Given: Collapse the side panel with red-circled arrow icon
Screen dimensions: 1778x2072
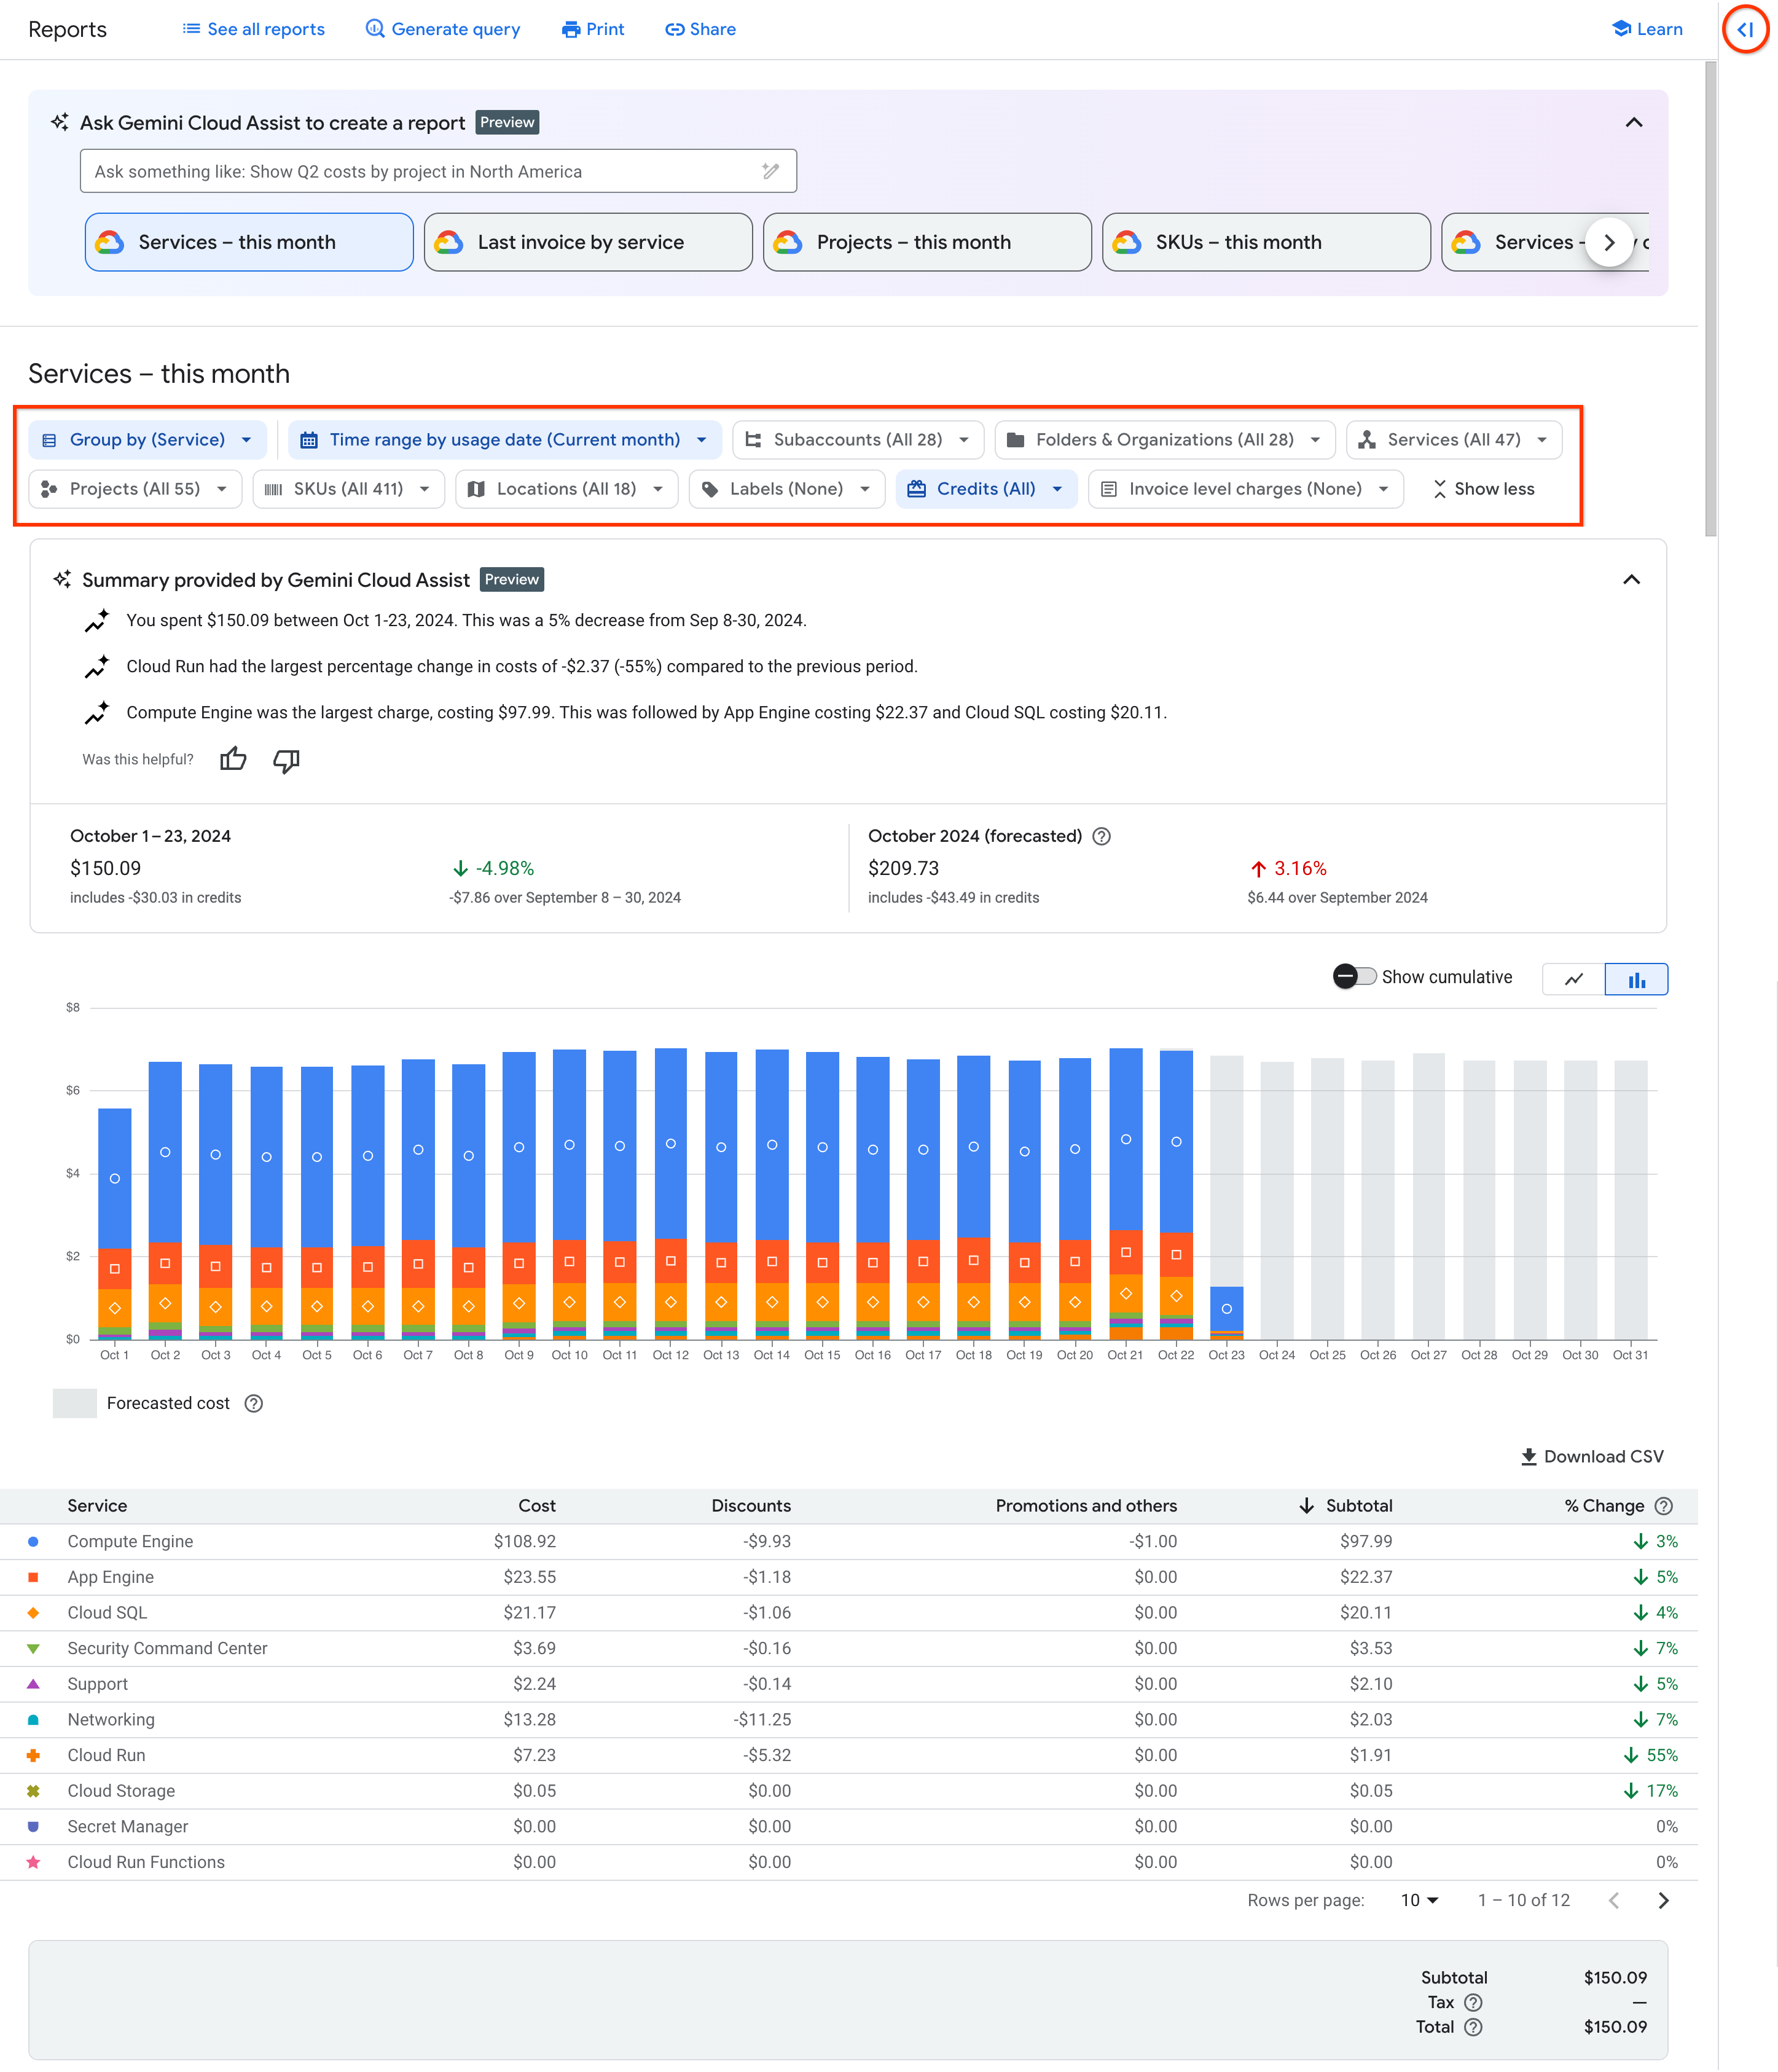Looking at the screenshot, I should click(x=1745, y=29).
